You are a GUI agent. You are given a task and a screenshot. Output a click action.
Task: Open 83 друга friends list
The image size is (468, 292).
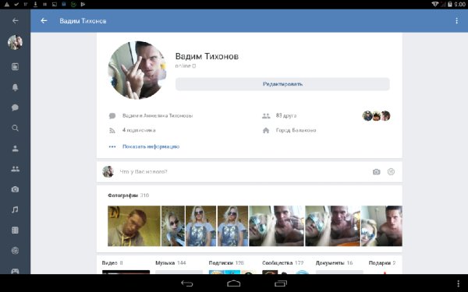[x=286, y=115]
